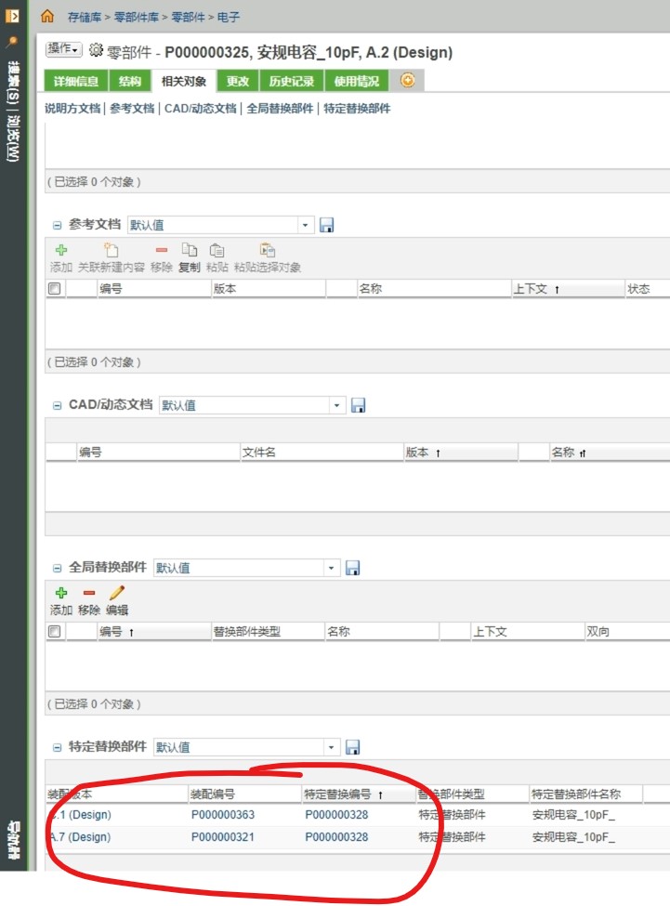The width and height of the screenshot is (670, 906).
Task: Collapse the CAD/动态文档 section
Action: 58,405
